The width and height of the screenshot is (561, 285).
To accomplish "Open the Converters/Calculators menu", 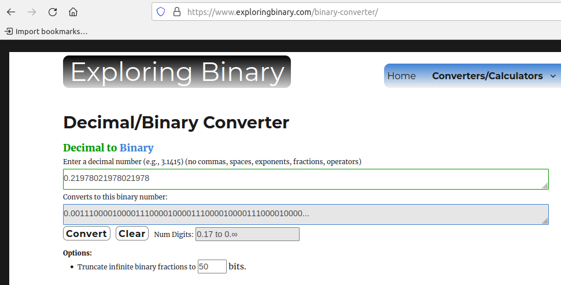I will (488, 76).
